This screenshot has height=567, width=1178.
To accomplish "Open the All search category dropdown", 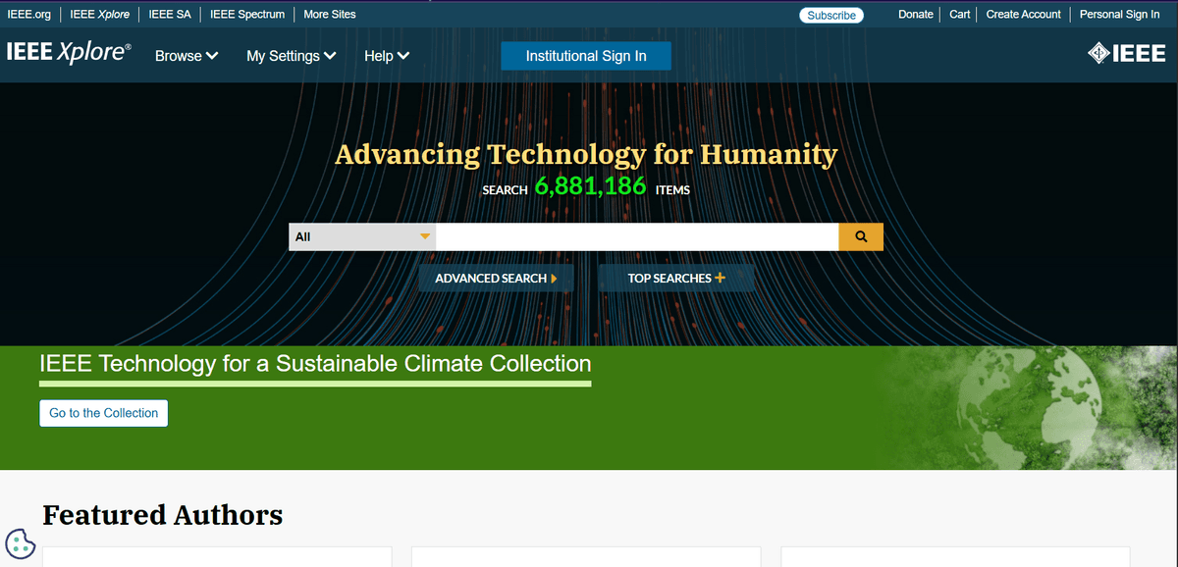I will click(x=362, y=236).
